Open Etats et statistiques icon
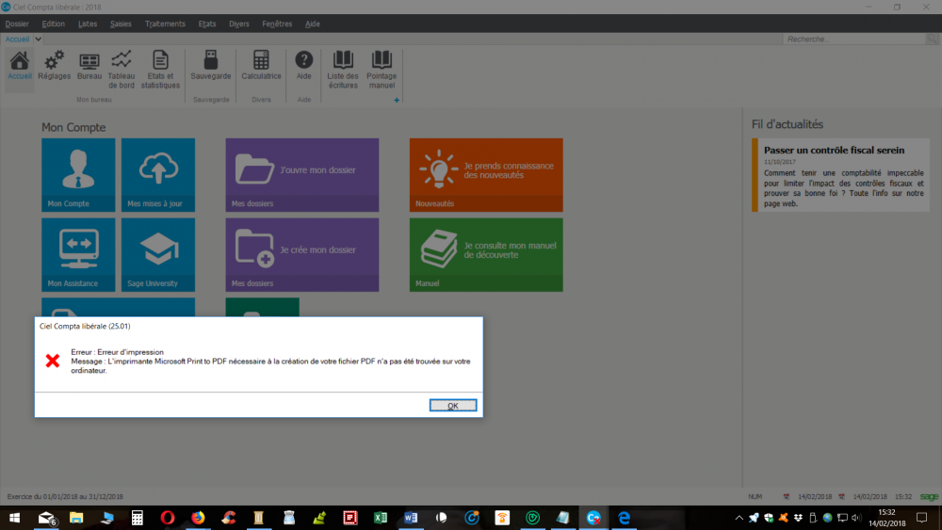This screenshot has width=942, height=530. coord(160,70)
